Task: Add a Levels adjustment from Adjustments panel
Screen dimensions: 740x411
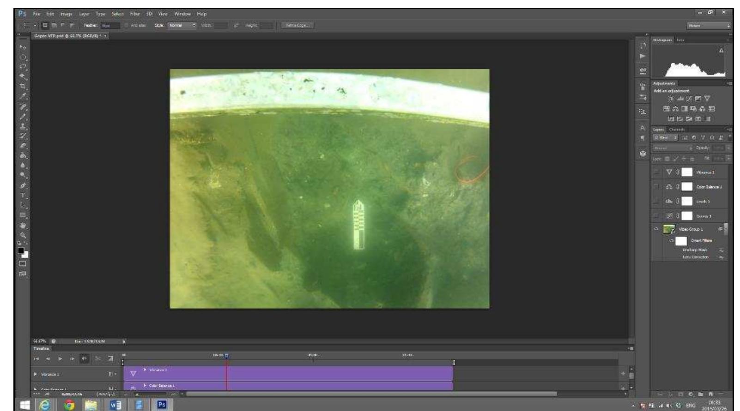Action: click(x=680, y=99)
